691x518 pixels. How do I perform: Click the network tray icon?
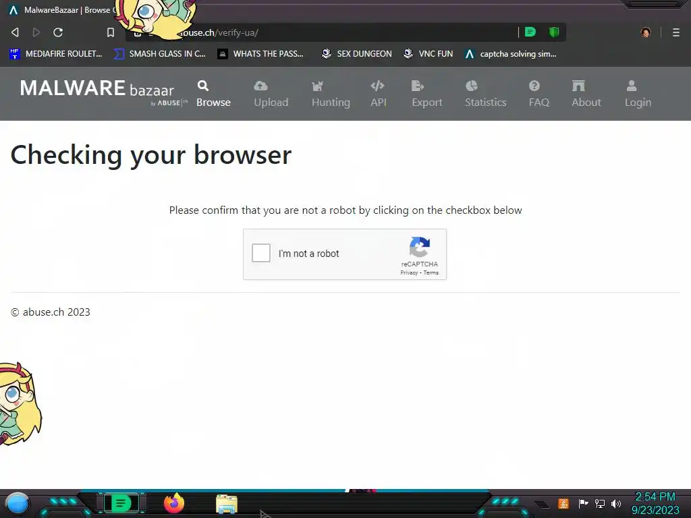(x=600, y=503)
